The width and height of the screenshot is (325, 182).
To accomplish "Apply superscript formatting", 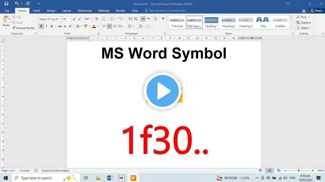I will [71, 26].
